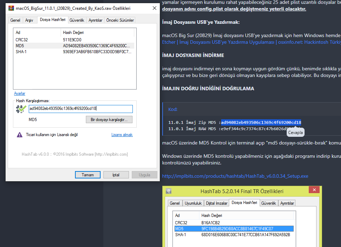The width and height of the screenshot is (341, 247).
Task: Select the SHA-1 row 9369EF3AB6FB618
Action: click(75, 52)
